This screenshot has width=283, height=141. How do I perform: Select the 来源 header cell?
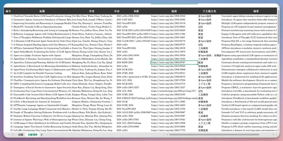136,11
